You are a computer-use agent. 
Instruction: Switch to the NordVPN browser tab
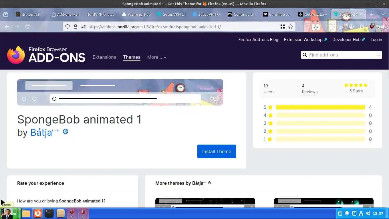[100, 14]
